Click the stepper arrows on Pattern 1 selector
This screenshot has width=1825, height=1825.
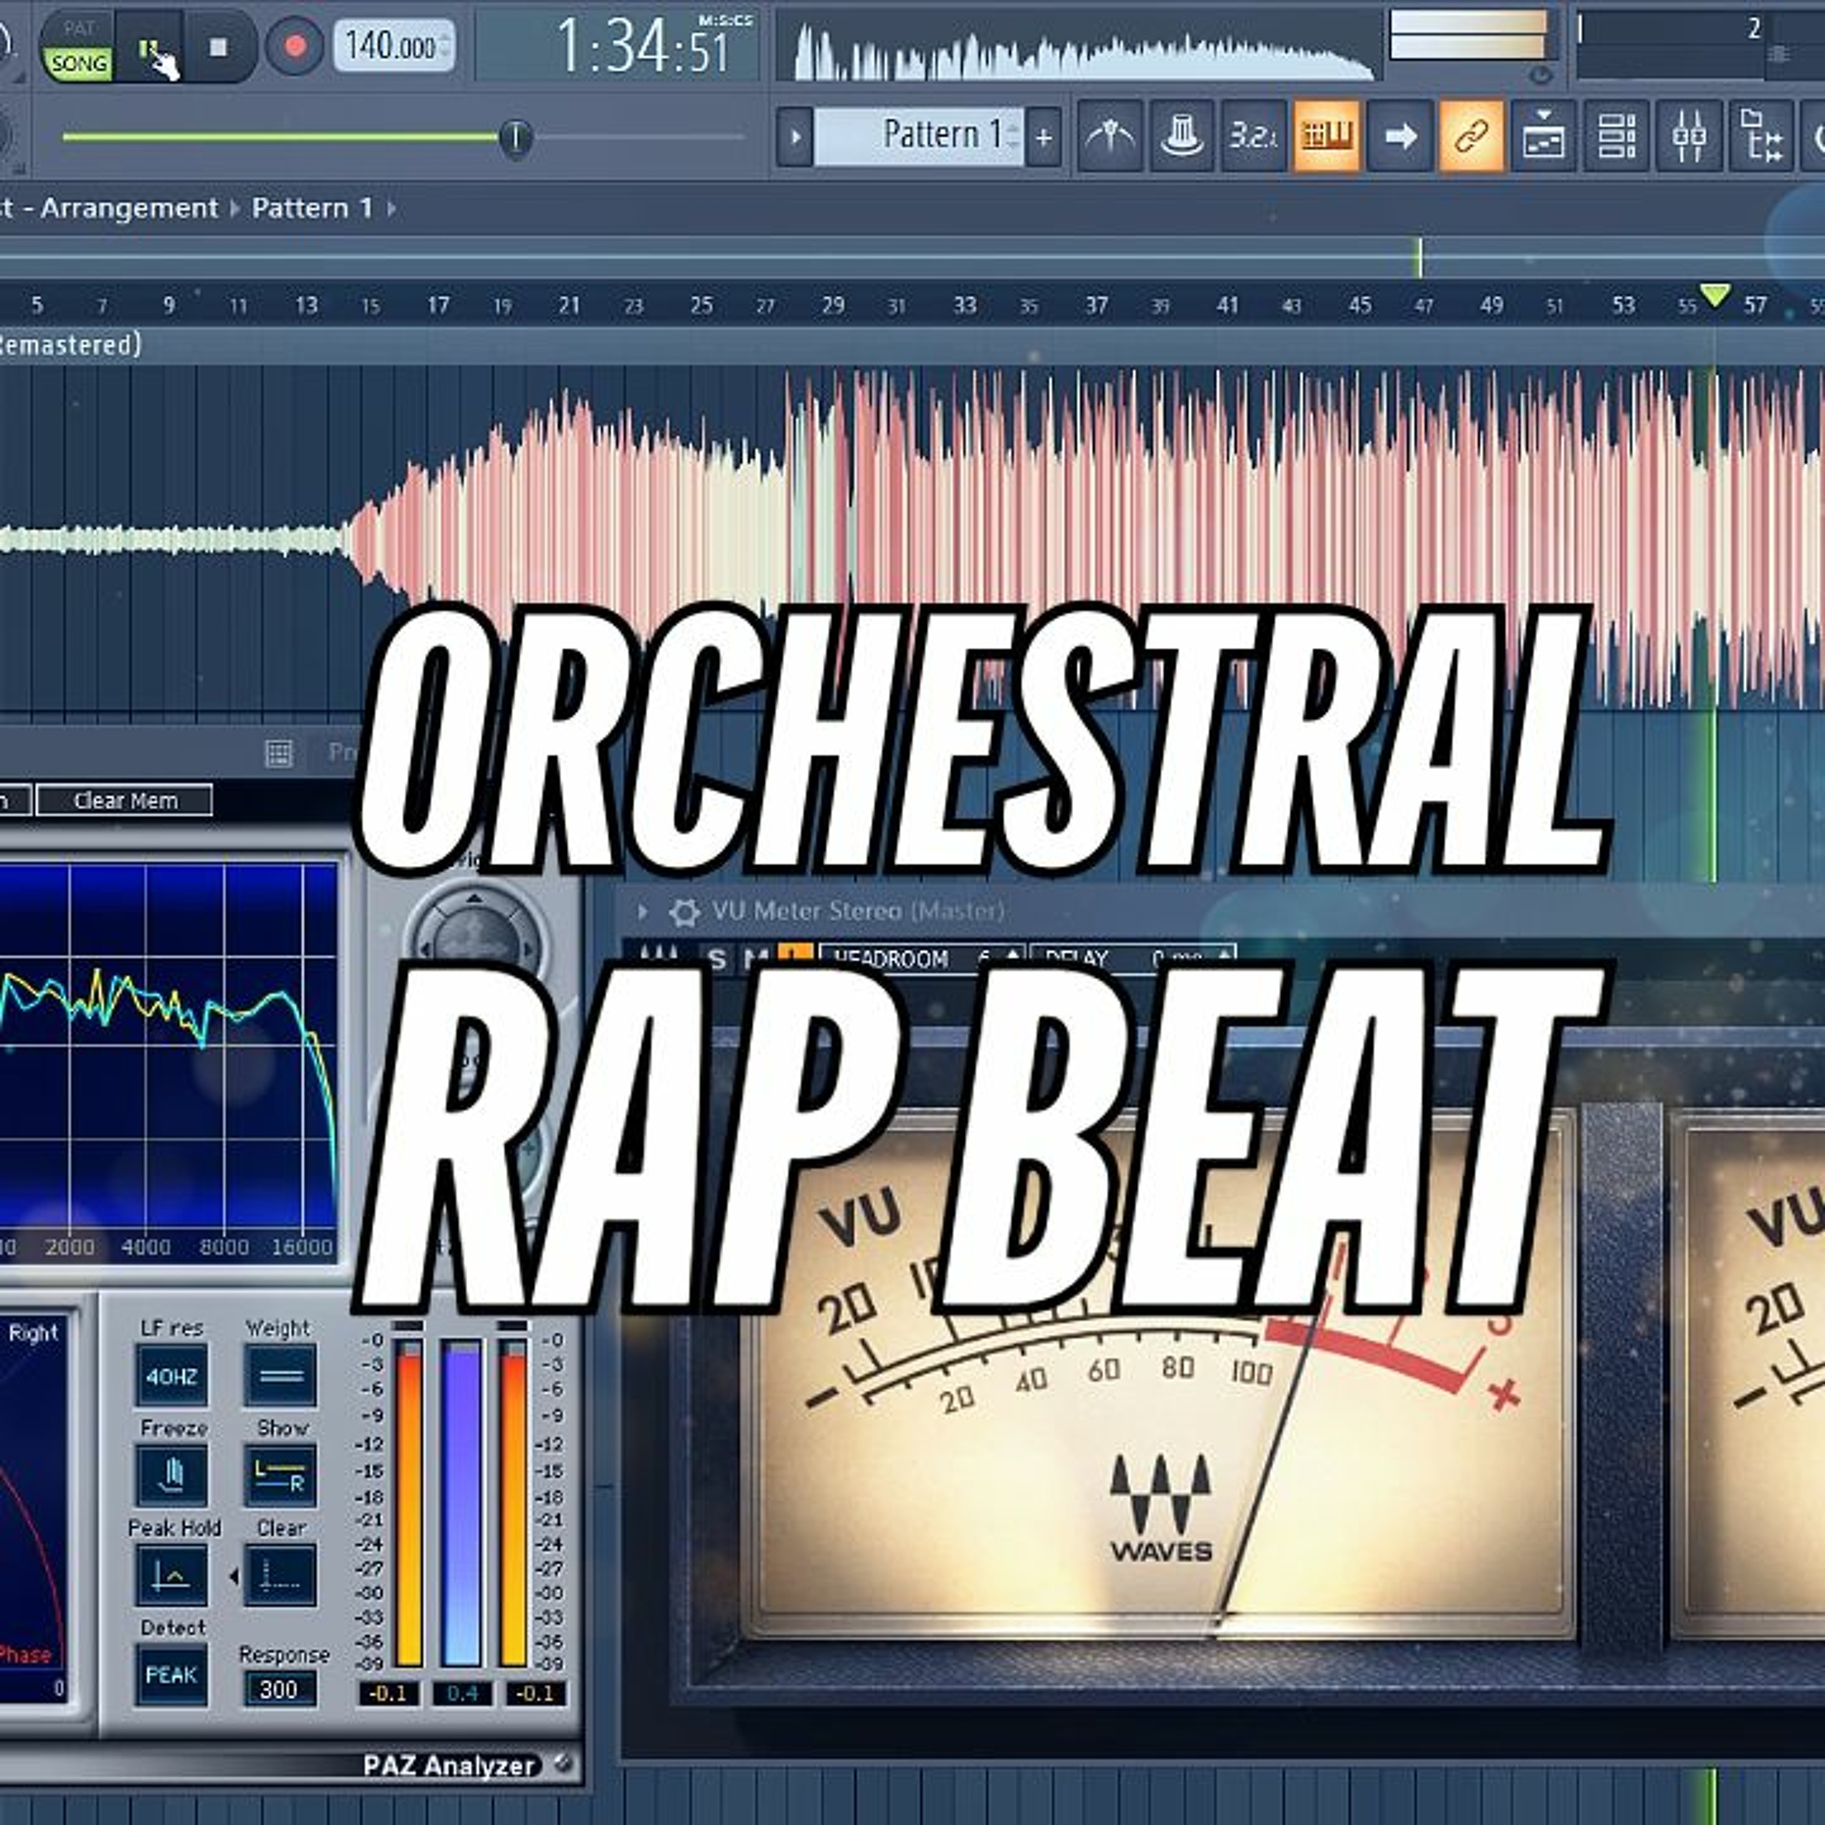1013,137
